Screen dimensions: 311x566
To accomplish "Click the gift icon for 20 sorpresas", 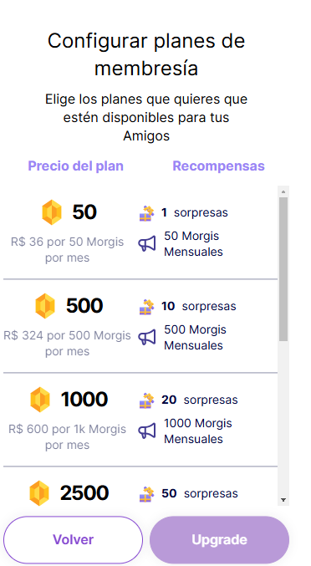I will (x=147, y=400).
